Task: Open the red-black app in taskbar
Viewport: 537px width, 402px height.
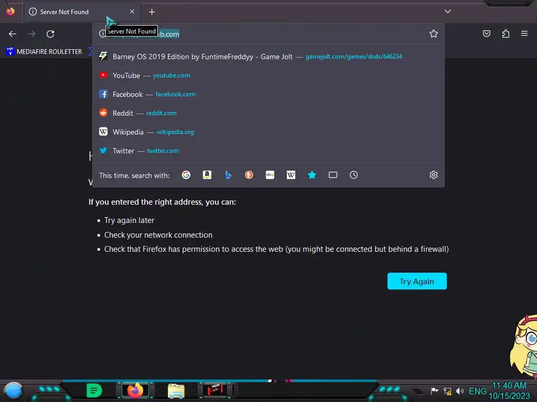Action: (215, 390)
